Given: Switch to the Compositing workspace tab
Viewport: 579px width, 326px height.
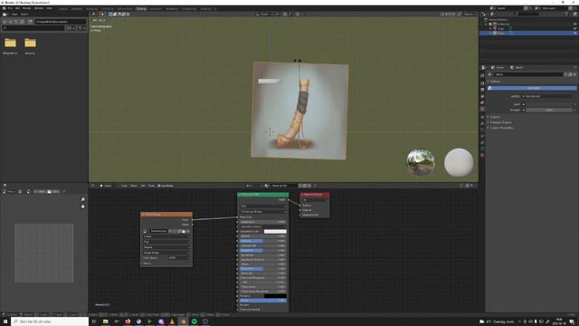Looking at the screenshot, I should [189, 8].
